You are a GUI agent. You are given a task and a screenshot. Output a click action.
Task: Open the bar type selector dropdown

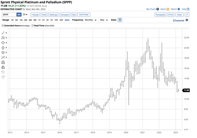tap(25, 14)
